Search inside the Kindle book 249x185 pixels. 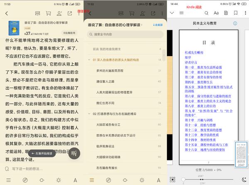coord(206,13)
